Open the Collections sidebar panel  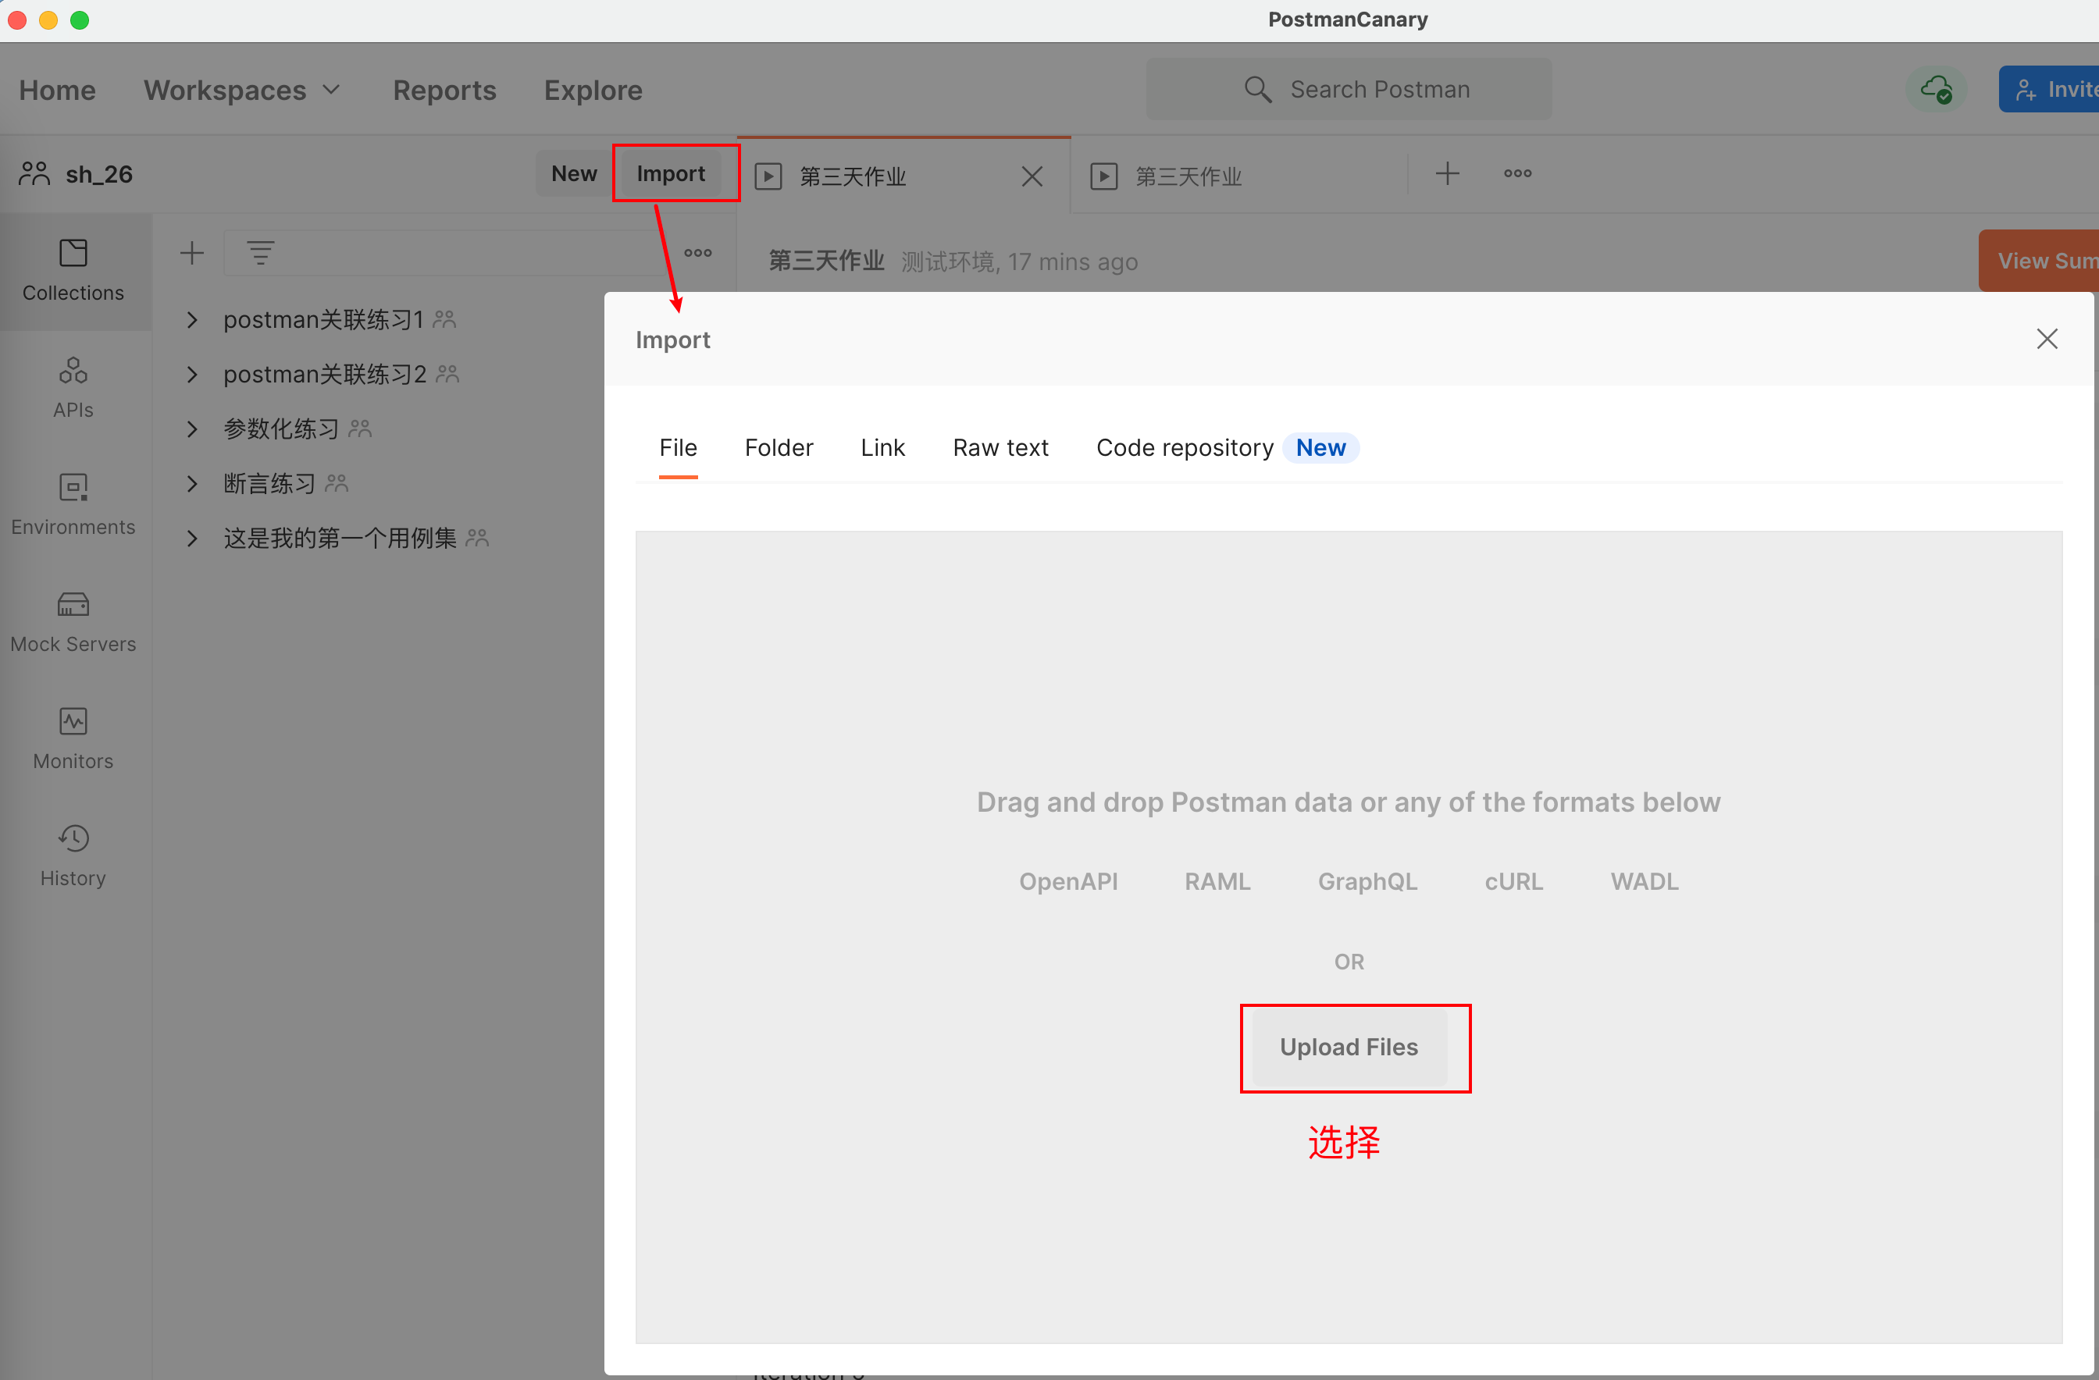coord(73,271)
